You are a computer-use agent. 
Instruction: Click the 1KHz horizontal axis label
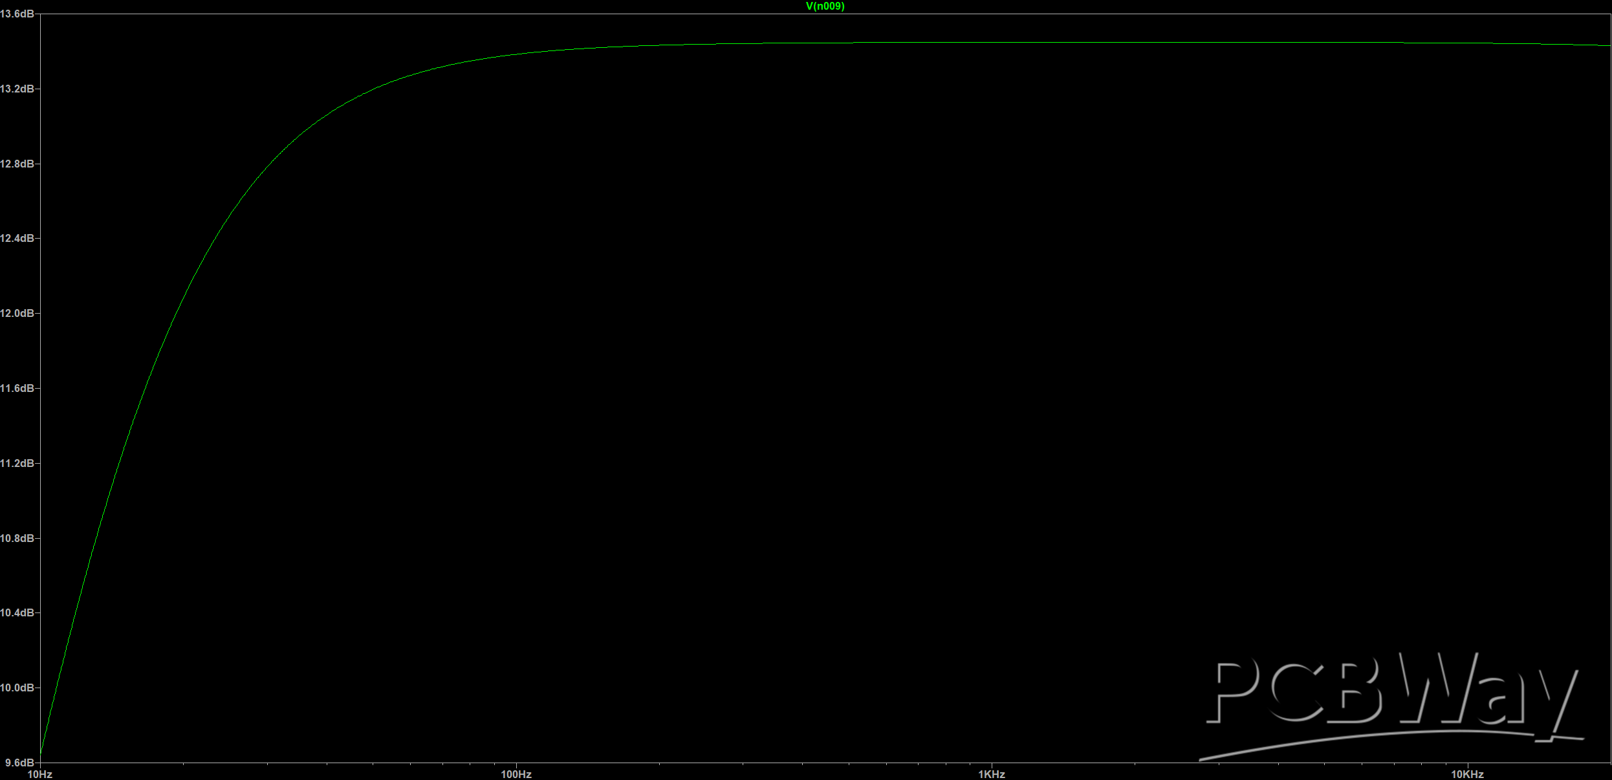(992, 774)
